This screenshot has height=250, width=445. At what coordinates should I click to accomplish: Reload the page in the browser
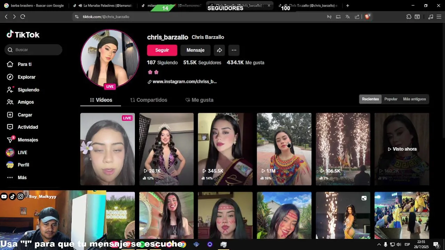tap(23, 17)
